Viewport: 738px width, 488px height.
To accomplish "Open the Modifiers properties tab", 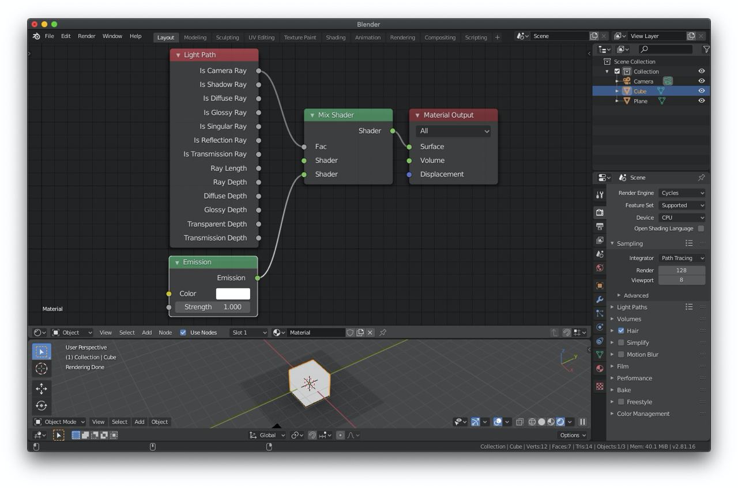I will pyautogui.click(x=600, y=300).
